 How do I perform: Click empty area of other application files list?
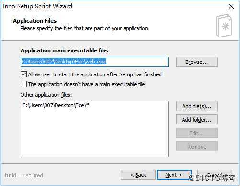click(94, 133)
